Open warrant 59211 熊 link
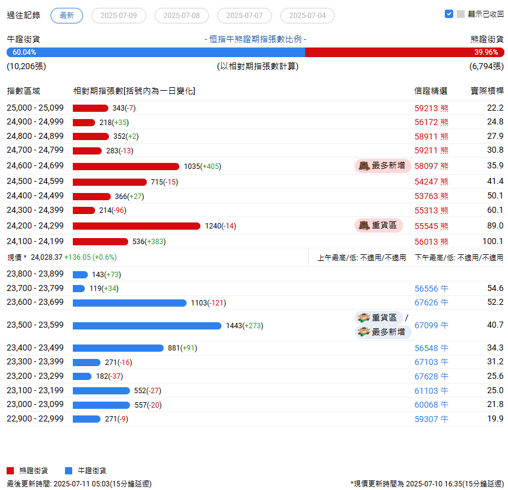Screen dimensions: 508x490 coord(431,150)
